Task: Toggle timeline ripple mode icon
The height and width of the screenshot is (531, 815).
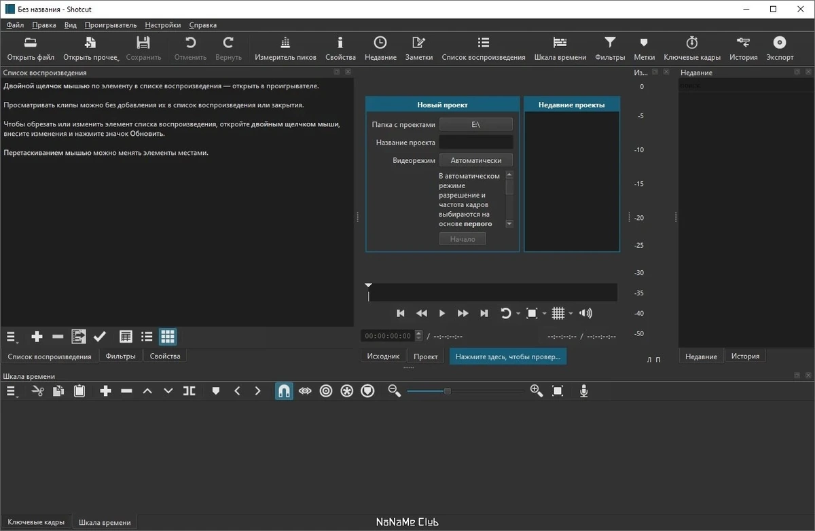Action: pos(326,391)
